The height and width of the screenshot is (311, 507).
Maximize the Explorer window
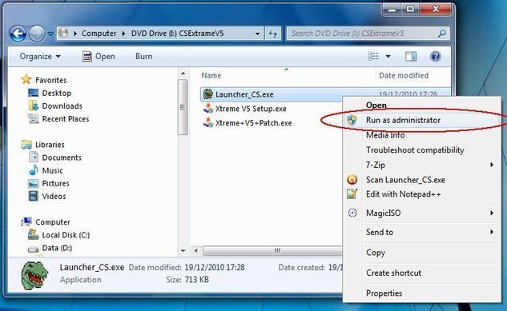[x=410, y=9]
